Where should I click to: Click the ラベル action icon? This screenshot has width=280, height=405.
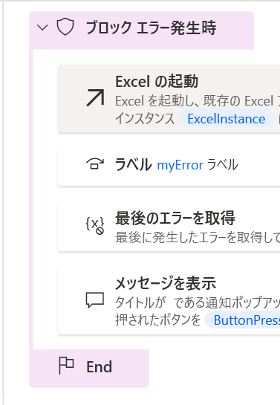[95, 164]
